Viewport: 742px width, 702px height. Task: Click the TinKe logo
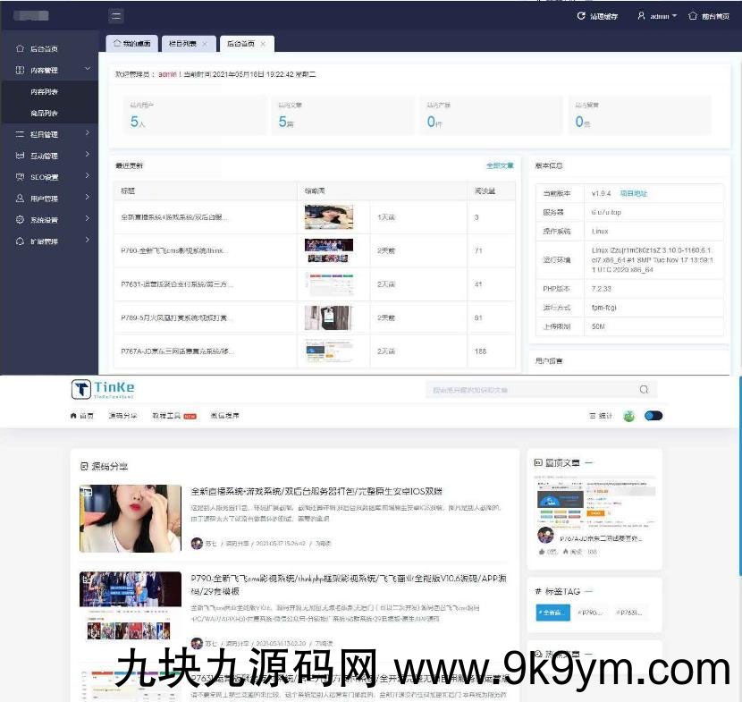click(103, 389)
